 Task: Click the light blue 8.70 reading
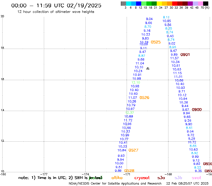[148, 27]
